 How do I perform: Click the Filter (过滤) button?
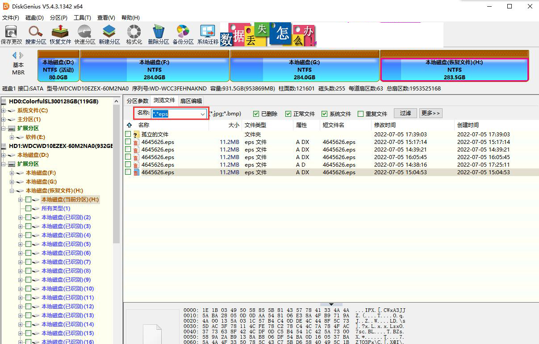[405, 114]
